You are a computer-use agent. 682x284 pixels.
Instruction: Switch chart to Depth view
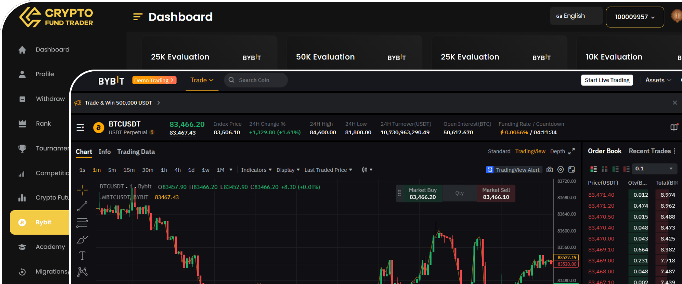point(557,152)
